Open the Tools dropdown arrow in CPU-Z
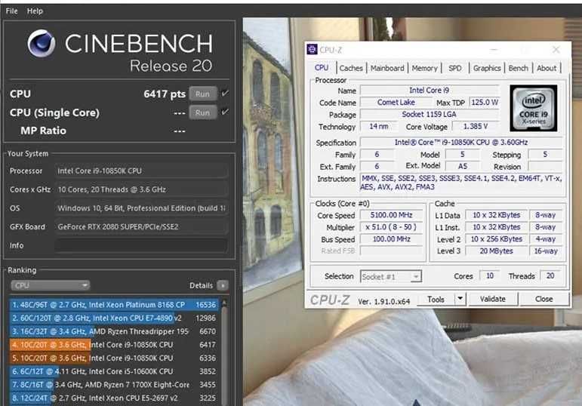Screen dimensions: 582x406 pyautogui.click(x=460, y=299)
